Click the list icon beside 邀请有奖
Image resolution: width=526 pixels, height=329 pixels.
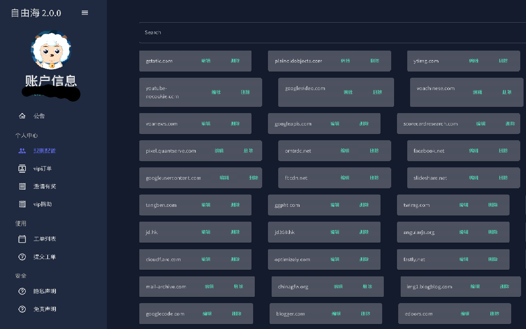(22, 186)
